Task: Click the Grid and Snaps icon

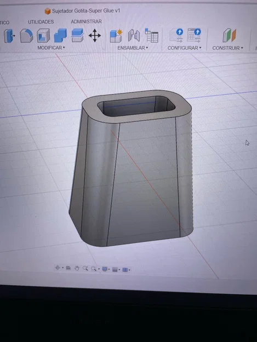Action: [x=115, y=270]
